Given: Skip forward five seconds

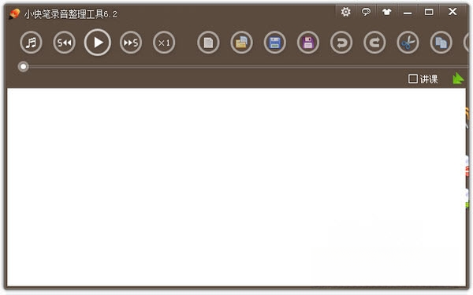Looking at the screenshot, I should tap(131, 43).
